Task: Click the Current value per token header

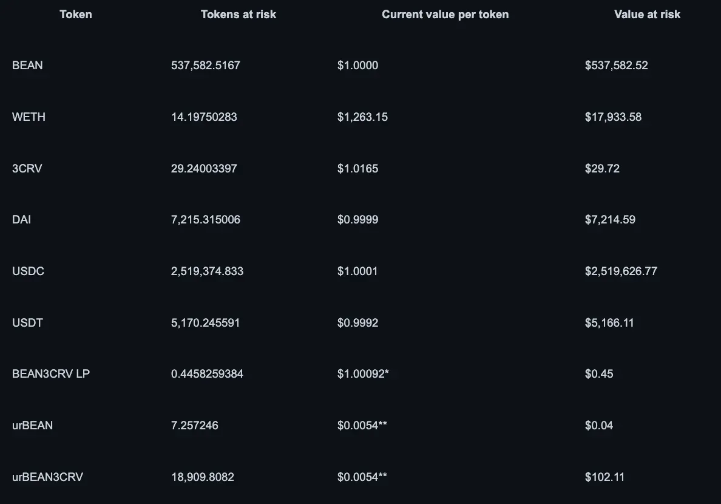Action: point(445,14)
